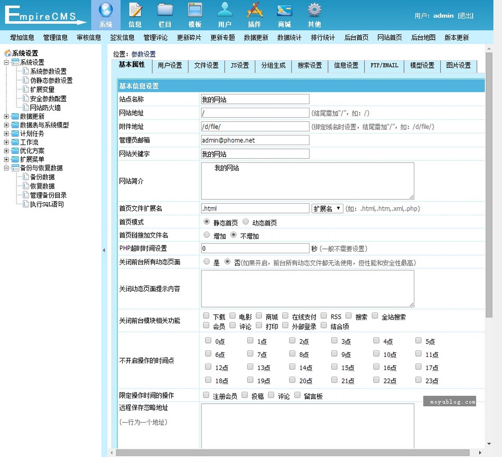
Task: Click the page icon beside 安全参数配置
Action: (26, 99)
